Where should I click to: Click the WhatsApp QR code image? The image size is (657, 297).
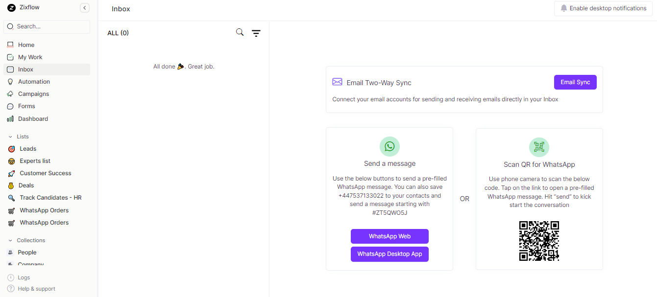(539, 241)
